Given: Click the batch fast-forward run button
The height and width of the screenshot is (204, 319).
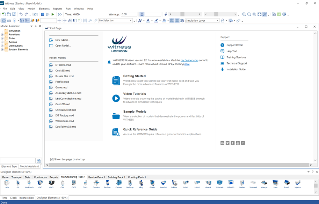Looking at the screenshot, I should (60, 14).
